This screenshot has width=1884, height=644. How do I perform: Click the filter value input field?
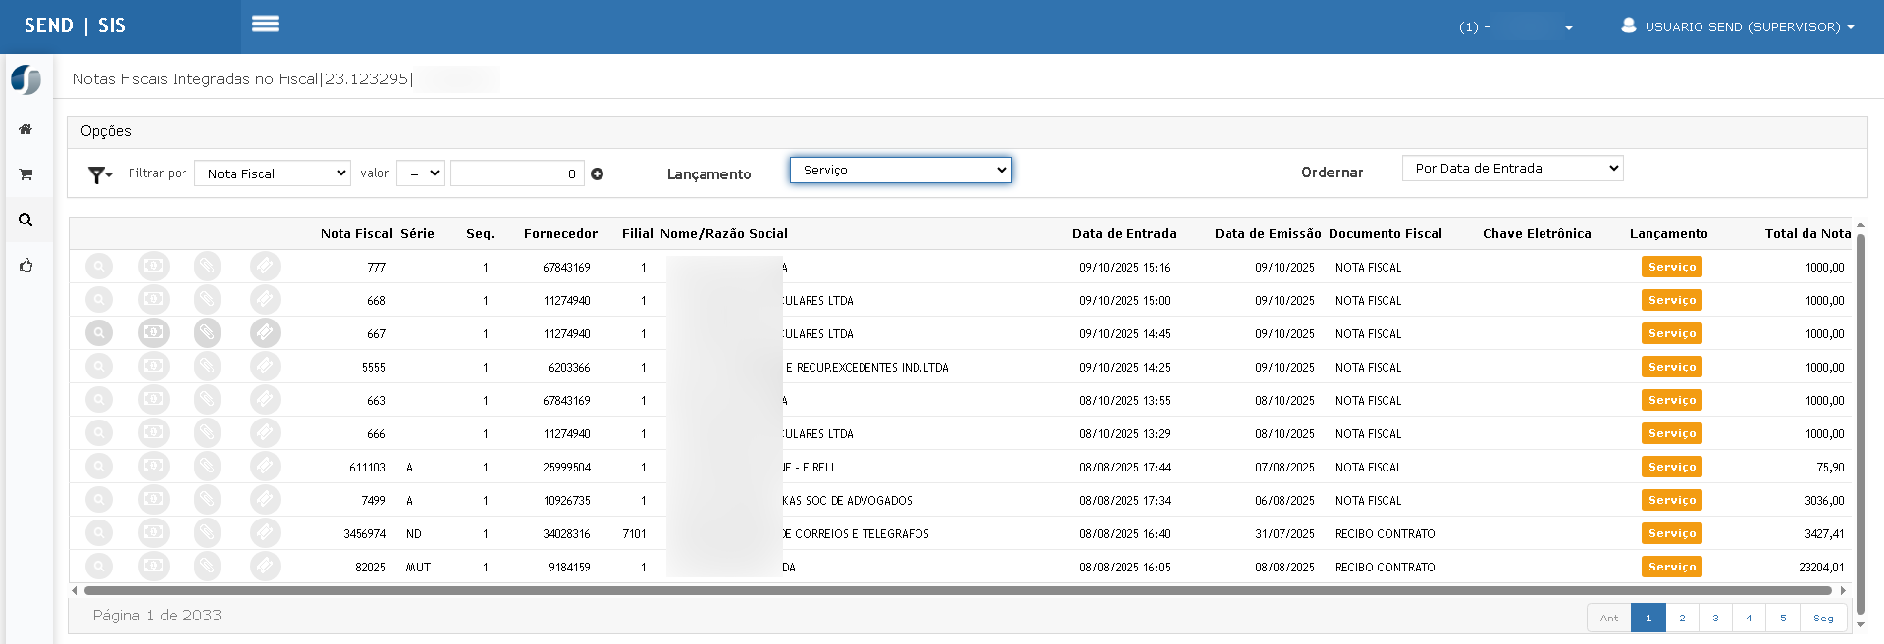pyautogui.click(x=516, y=173)
